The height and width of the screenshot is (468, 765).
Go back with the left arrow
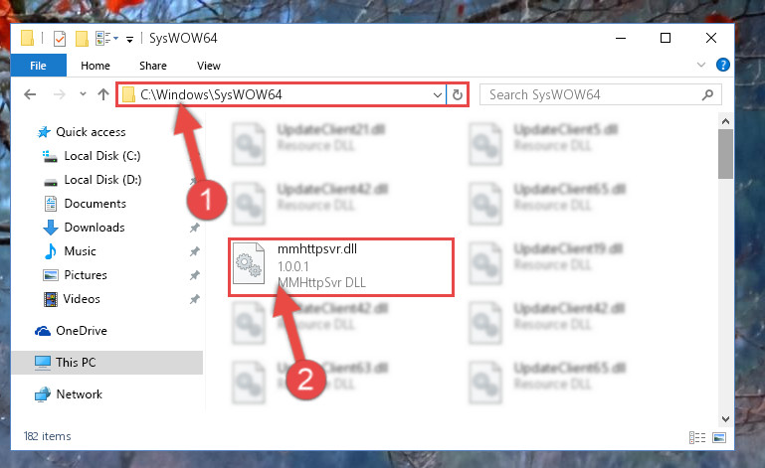[x=30, y=94]
